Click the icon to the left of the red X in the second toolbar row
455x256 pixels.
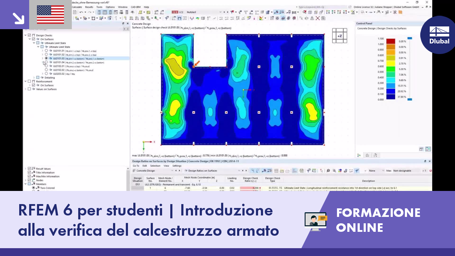click(x=313, y=18)
